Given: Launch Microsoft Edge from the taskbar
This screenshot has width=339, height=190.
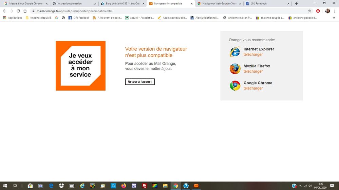Looking at the screenshot, I should click(x=51, y=186).
